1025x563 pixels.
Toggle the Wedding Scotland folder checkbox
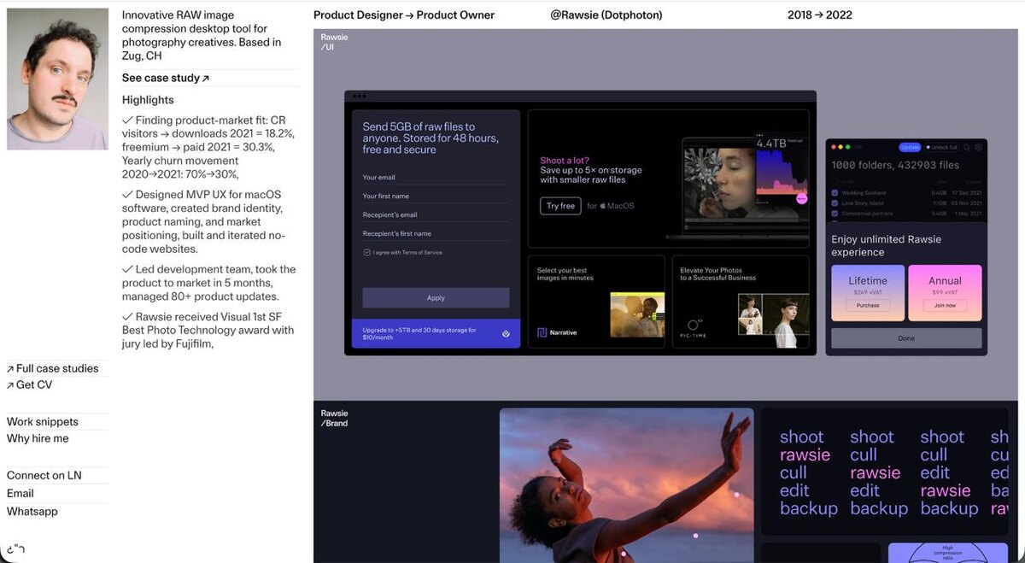835,193
